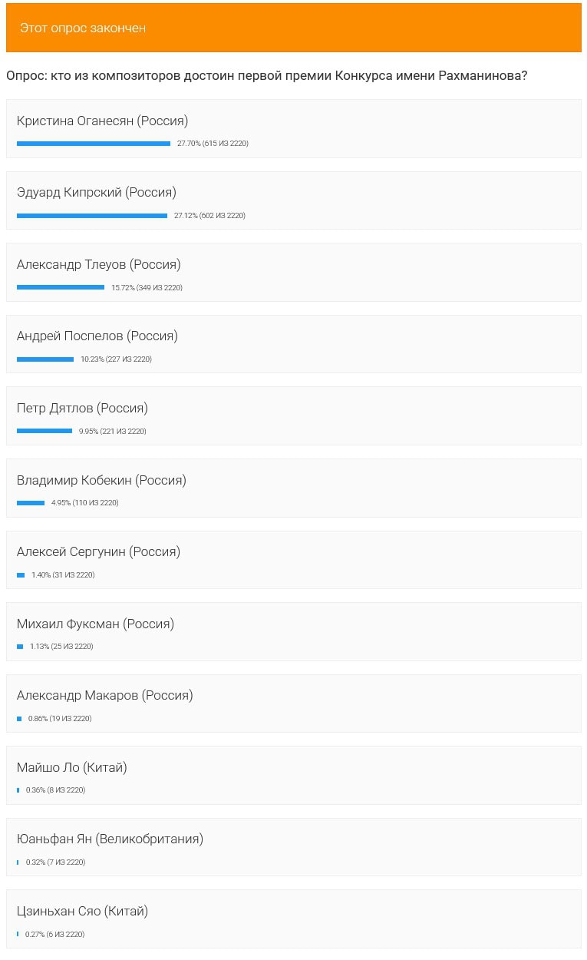This screenshot has width=587, height=960.
Task: Select the Александр Макаров (Россия) option
Action: pyautogui.click(x=293, y=703)
